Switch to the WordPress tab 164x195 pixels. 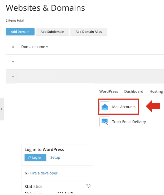[x=109, y=91]
